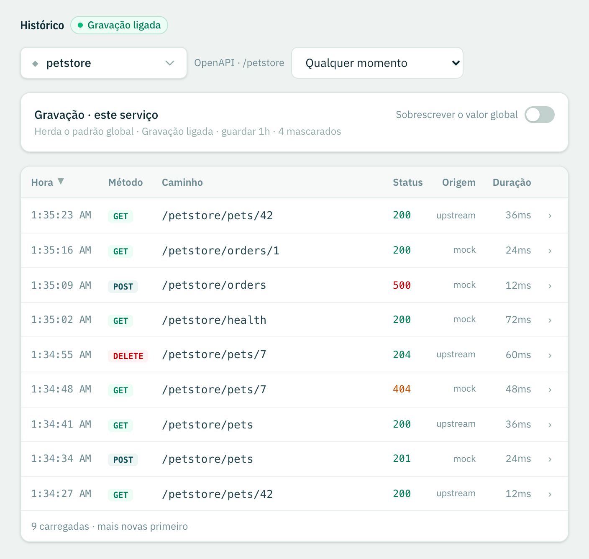Open details chevron for 1:34:27 AM row

[550, 494]
